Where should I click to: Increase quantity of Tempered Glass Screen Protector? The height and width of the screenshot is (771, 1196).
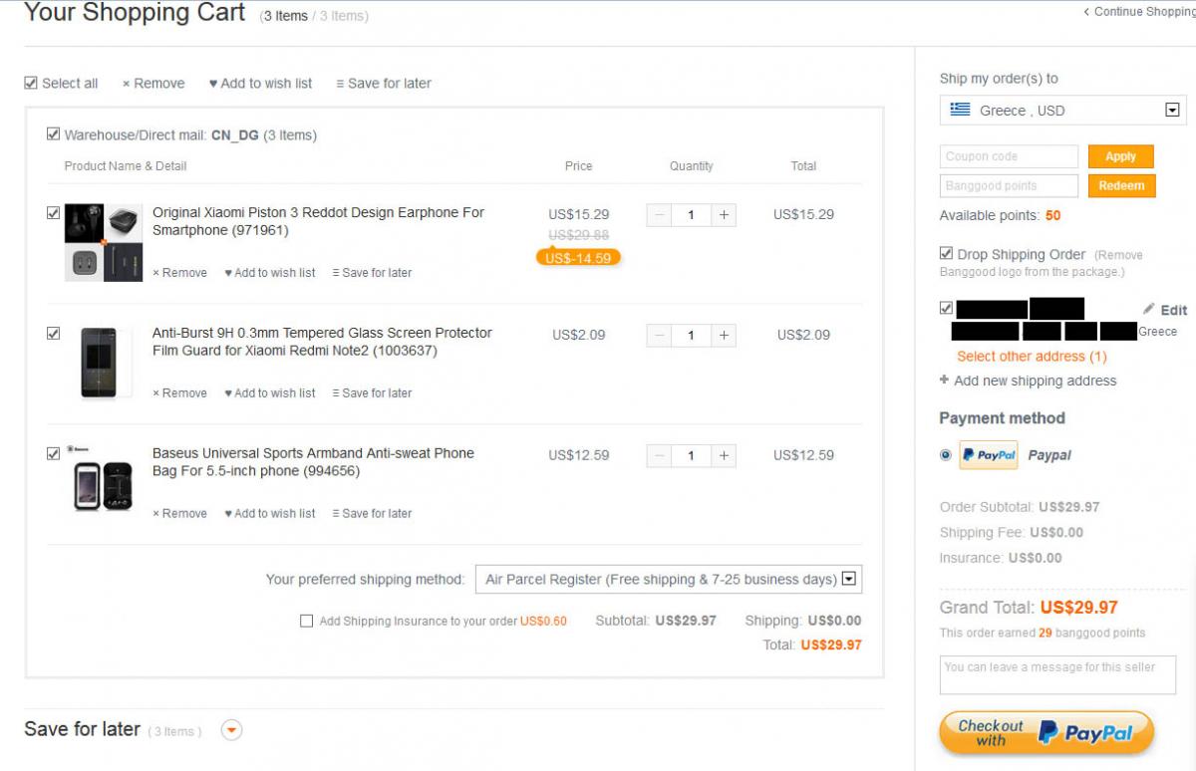(x=725, y=336)
